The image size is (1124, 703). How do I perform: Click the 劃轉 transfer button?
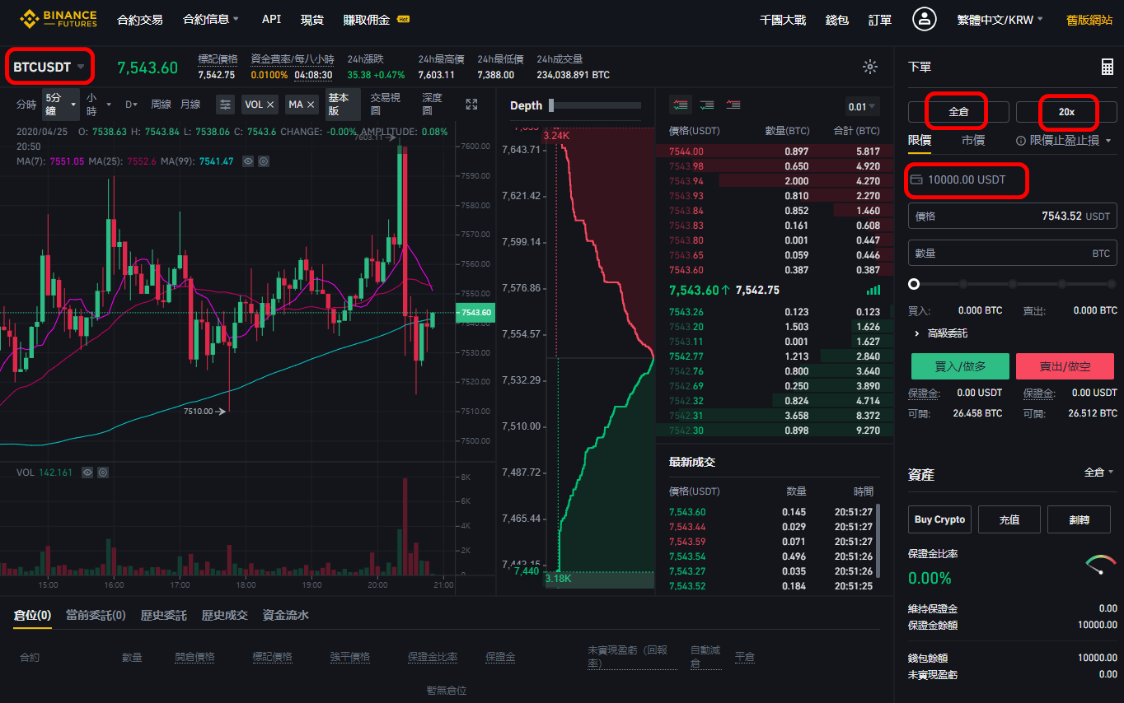(x=1079, y=519)
